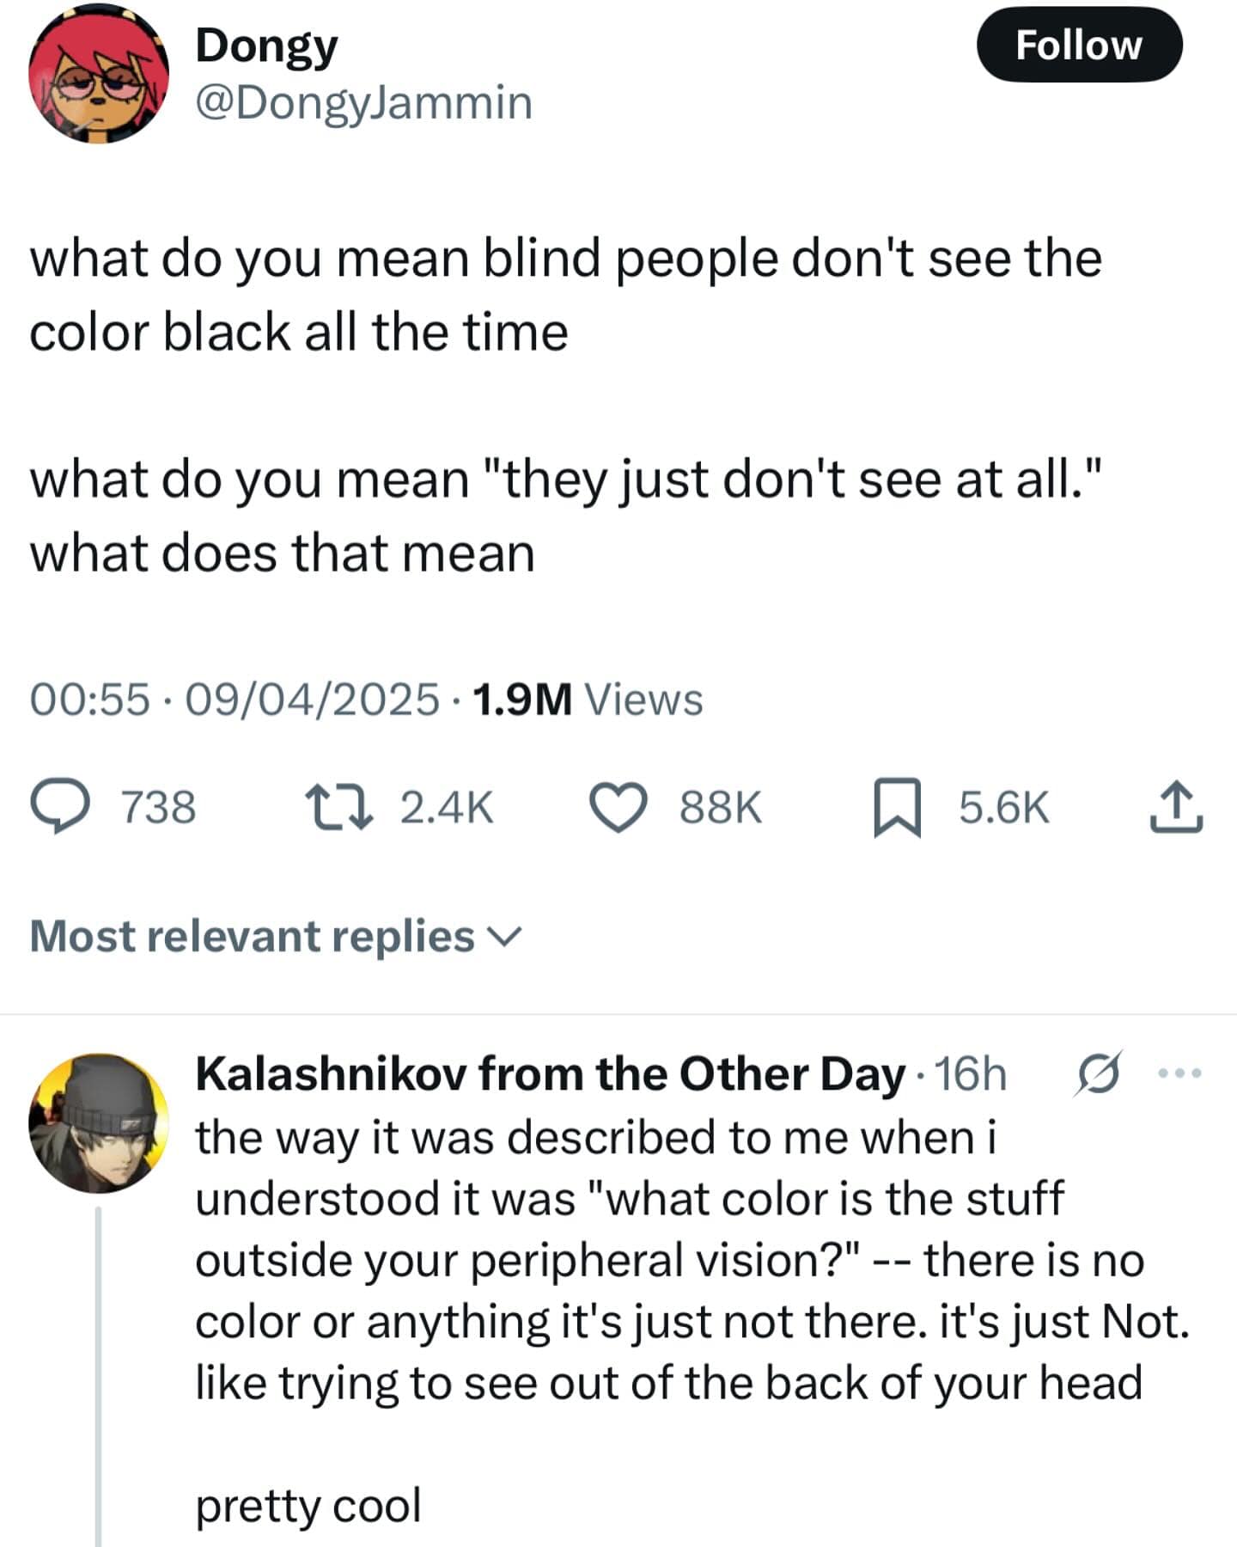Expand the replies sorting options
Screen dimensions: 1237x1547
pyautogui.click(x=504, y=936)
